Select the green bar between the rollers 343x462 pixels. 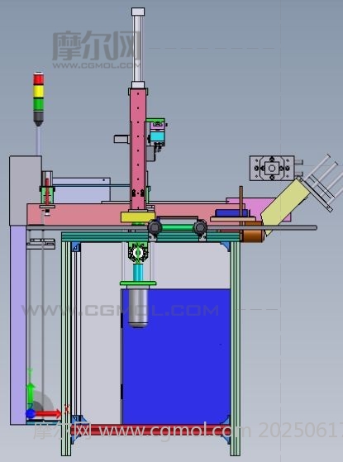(178, 227)
